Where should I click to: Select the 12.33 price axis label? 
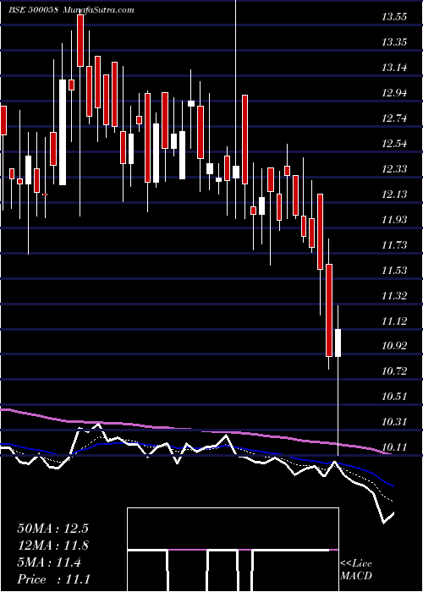click(394, 169)
